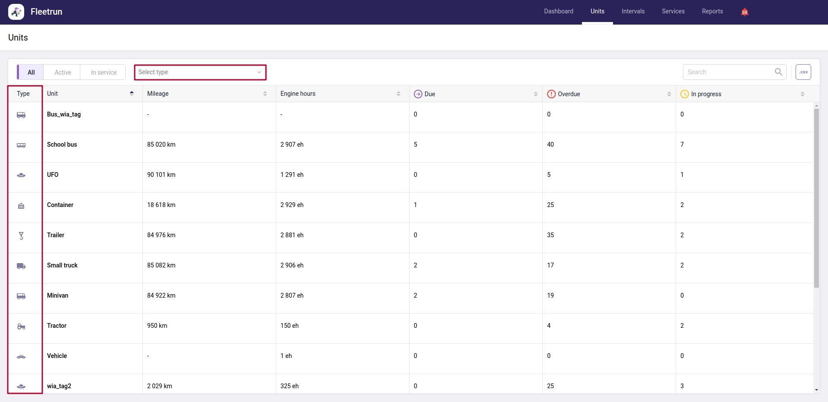
Task: Click the small truck type icon
Action: click(21, 266)
